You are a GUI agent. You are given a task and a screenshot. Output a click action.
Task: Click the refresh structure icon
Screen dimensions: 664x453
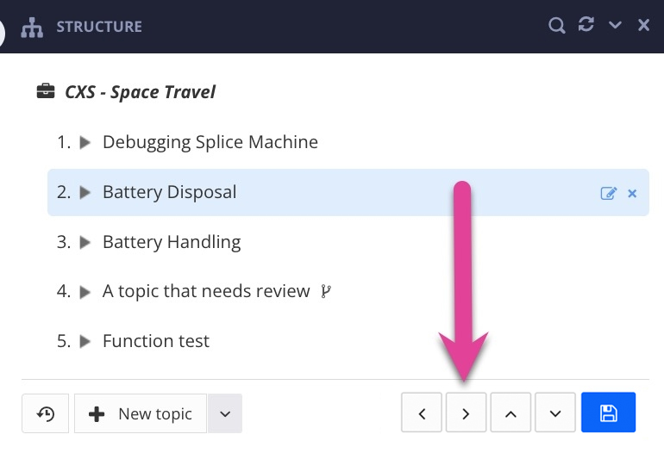coord(586,25)
